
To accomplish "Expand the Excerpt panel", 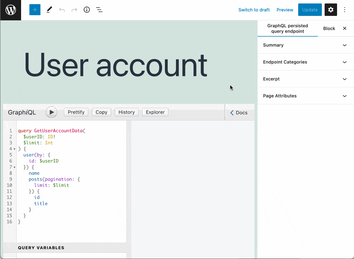I will click(x=306, y=79).
